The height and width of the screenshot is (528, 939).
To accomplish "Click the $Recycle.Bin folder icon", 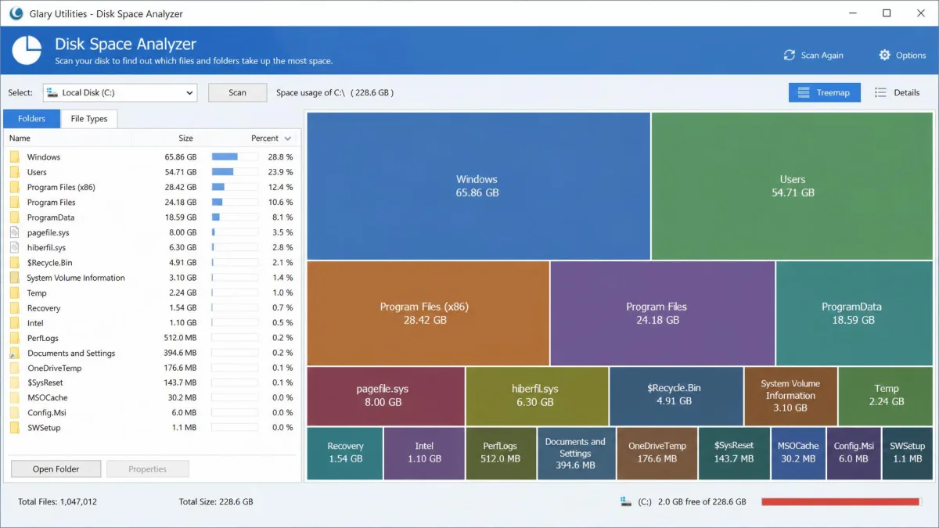I will tap(15, 263).
